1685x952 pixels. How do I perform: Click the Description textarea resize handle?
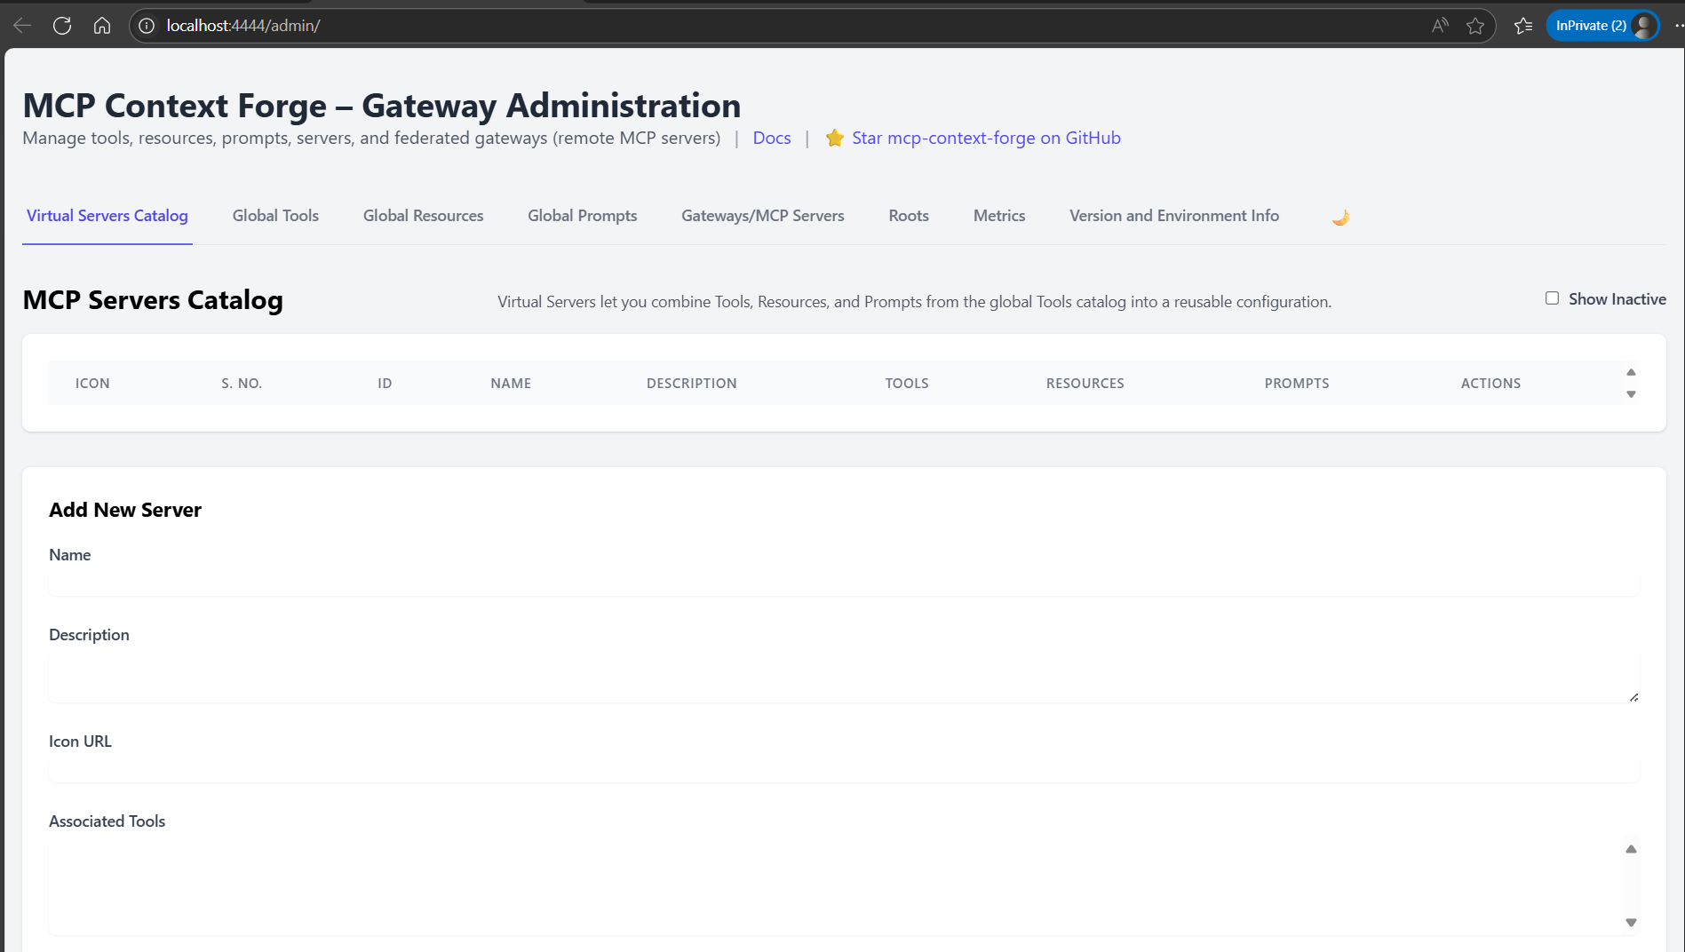tap(1633, 697)
